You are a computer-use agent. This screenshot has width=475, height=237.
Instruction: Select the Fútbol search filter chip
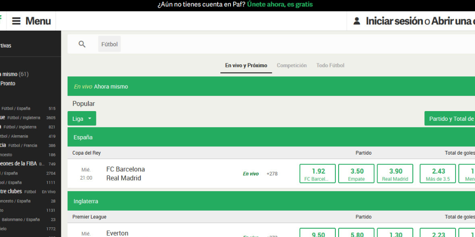click(109, 44)
